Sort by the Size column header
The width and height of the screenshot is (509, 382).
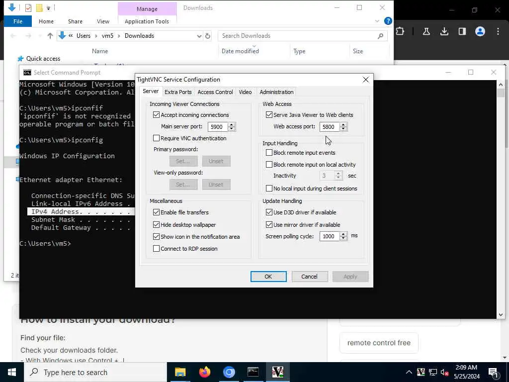358,51
